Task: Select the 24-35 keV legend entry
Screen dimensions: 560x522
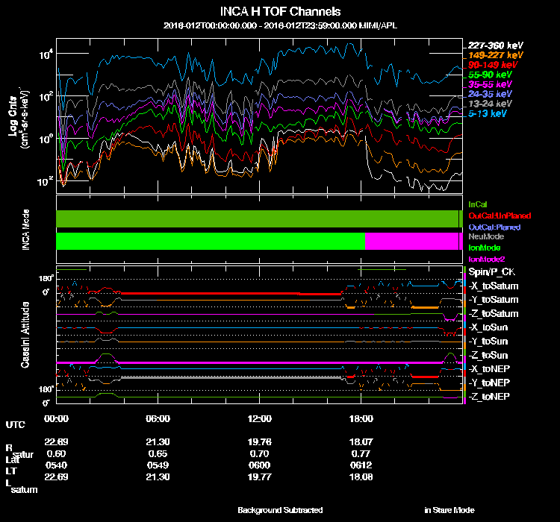Action: (x=490, y=94)
